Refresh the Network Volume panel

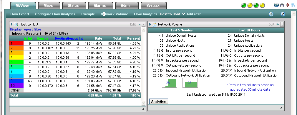[x=277, y=24]
